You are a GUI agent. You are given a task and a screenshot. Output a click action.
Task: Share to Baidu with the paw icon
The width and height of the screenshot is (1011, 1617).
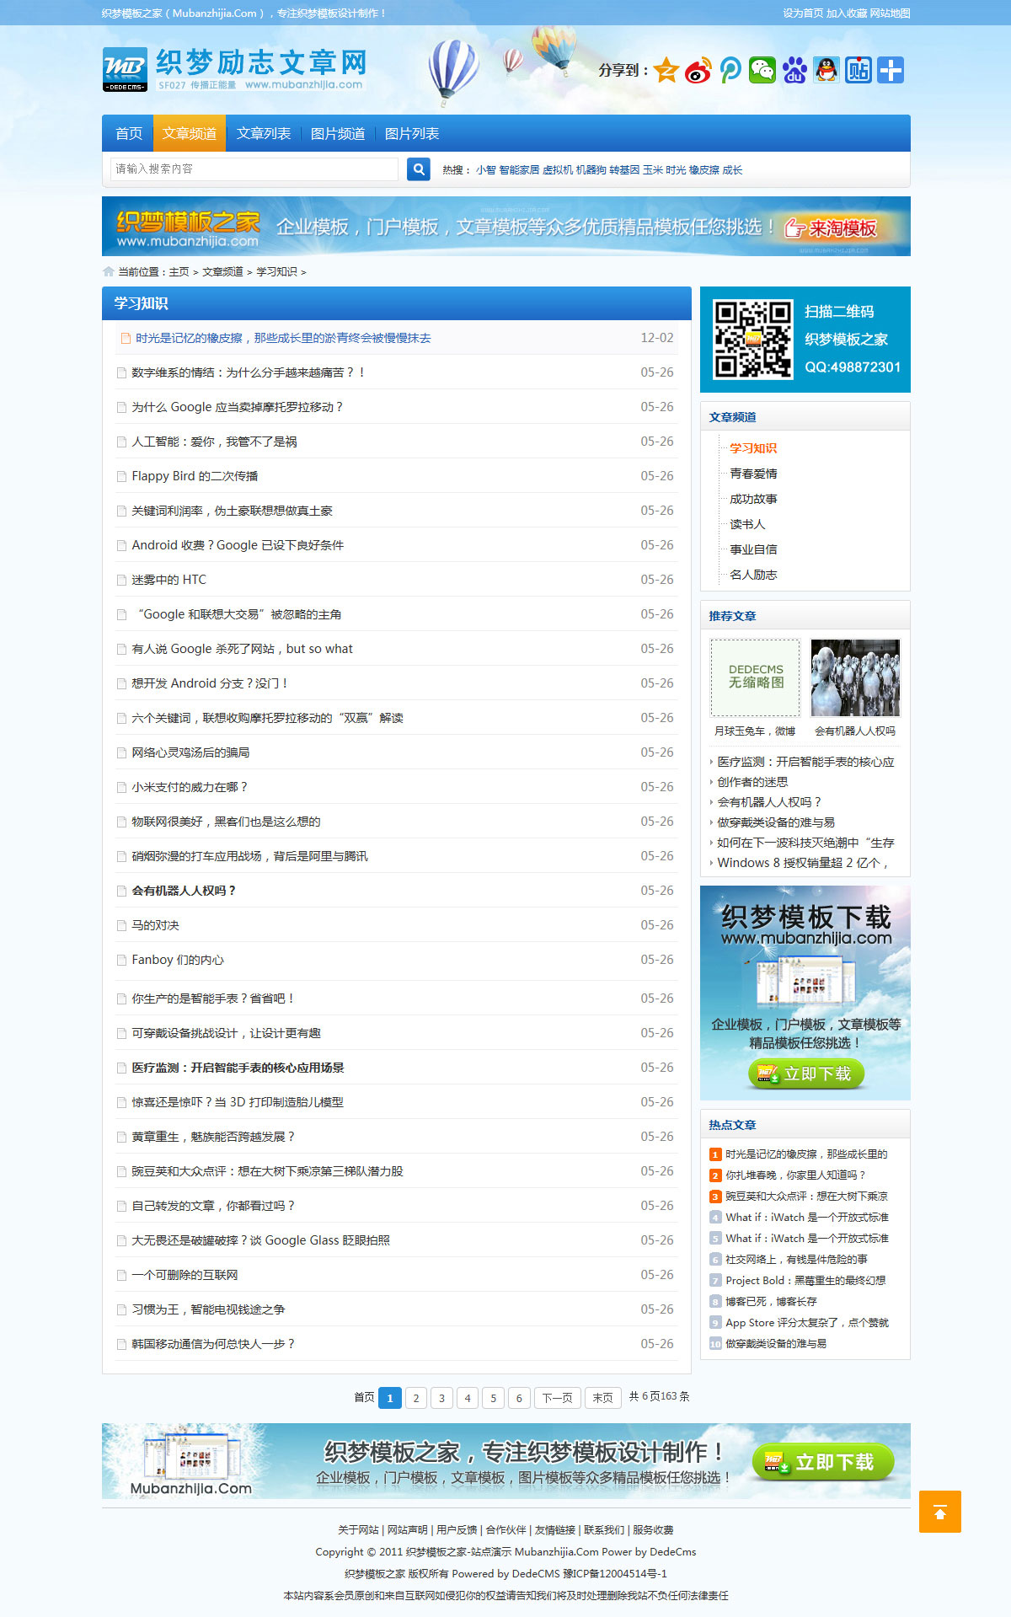[x=794, y=71]
